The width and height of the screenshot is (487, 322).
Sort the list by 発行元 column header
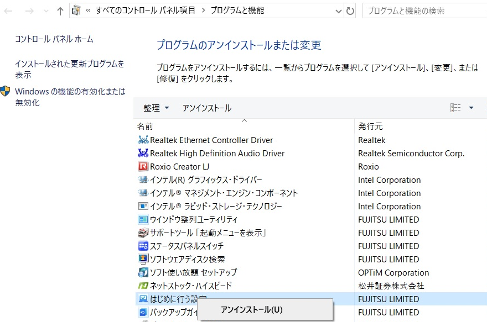(x=371, y=126)
